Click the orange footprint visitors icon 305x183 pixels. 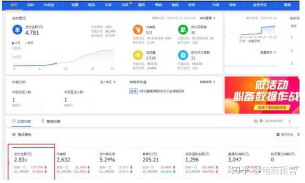(x=138, y=30)
